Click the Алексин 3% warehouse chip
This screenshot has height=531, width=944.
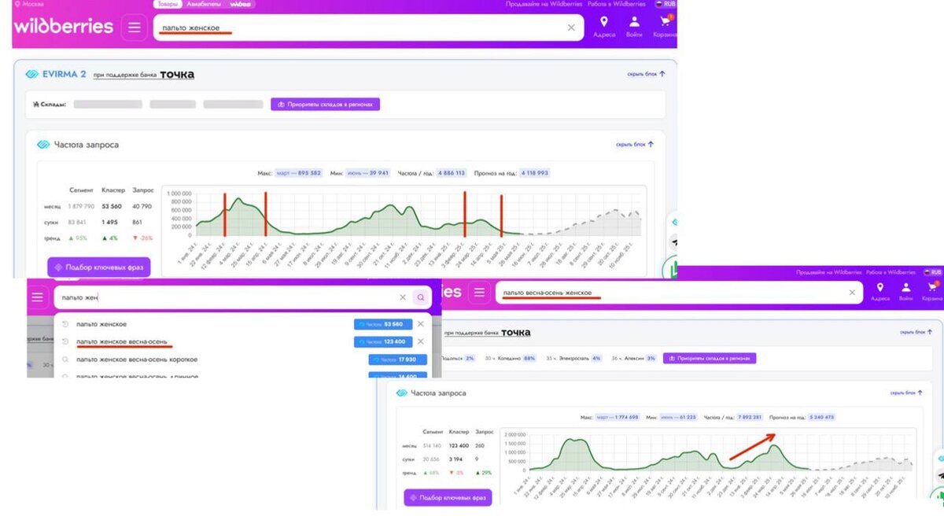coord(634,358)
